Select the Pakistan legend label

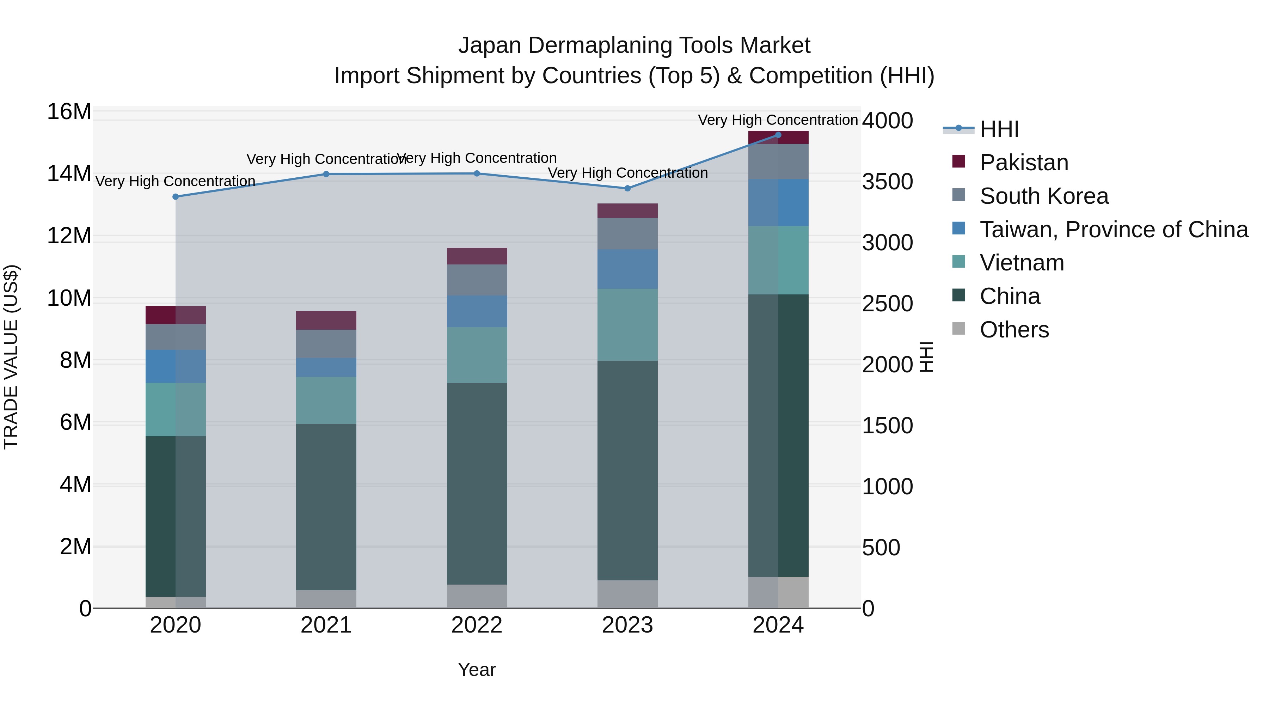tap(1024, 163)
